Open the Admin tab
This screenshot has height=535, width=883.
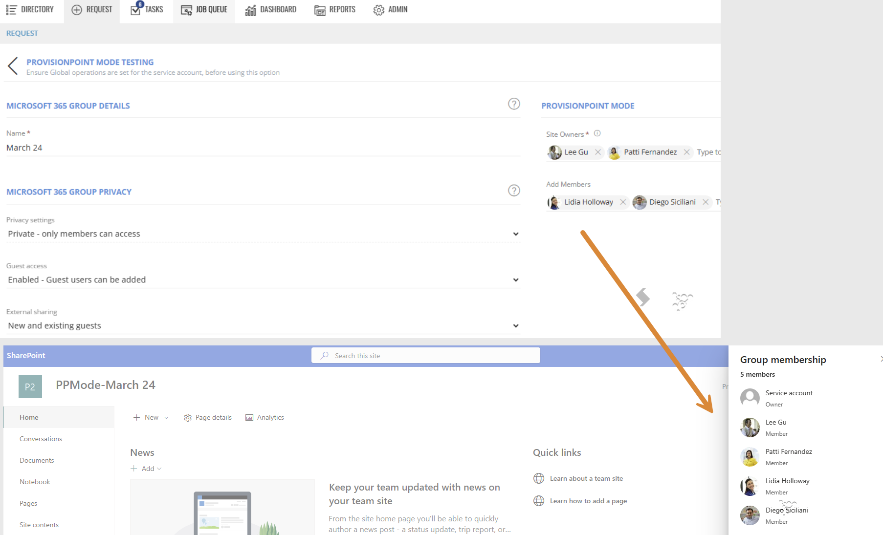(390, 10)
